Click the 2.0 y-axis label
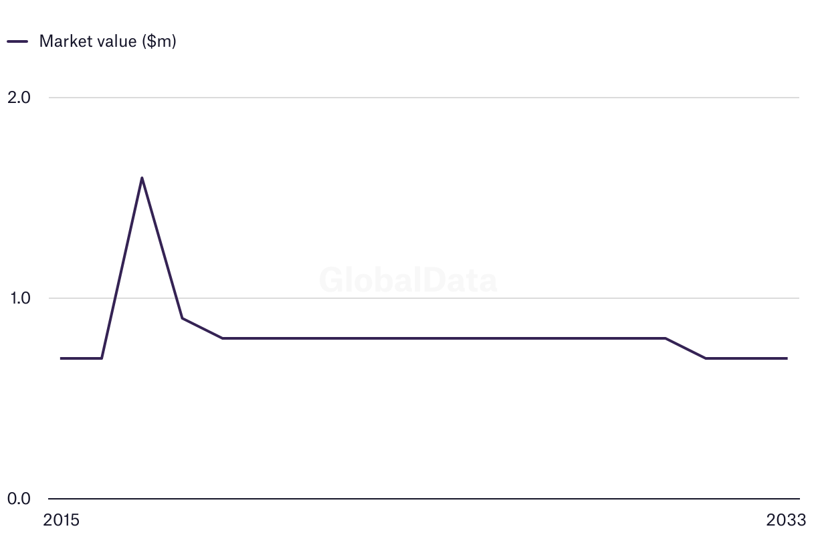The height and width of the screenshot is (559, 816). point(19,98)
